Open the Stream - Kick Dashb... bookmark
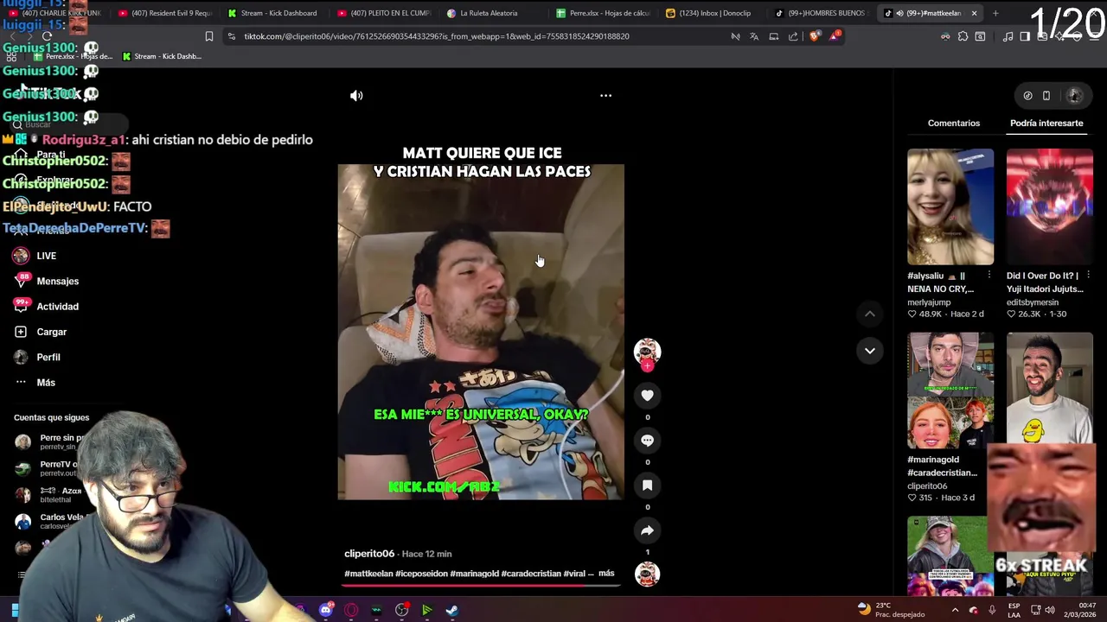 [x=162, y=56]
